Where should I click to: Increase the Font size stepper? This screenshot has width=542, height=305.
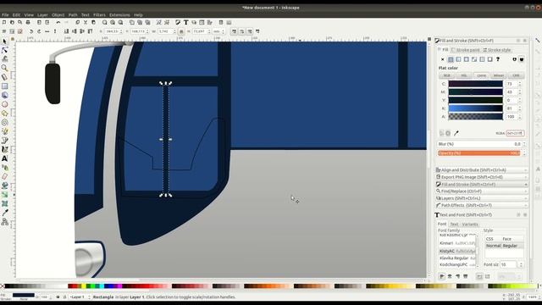click(x=521, y=263)
